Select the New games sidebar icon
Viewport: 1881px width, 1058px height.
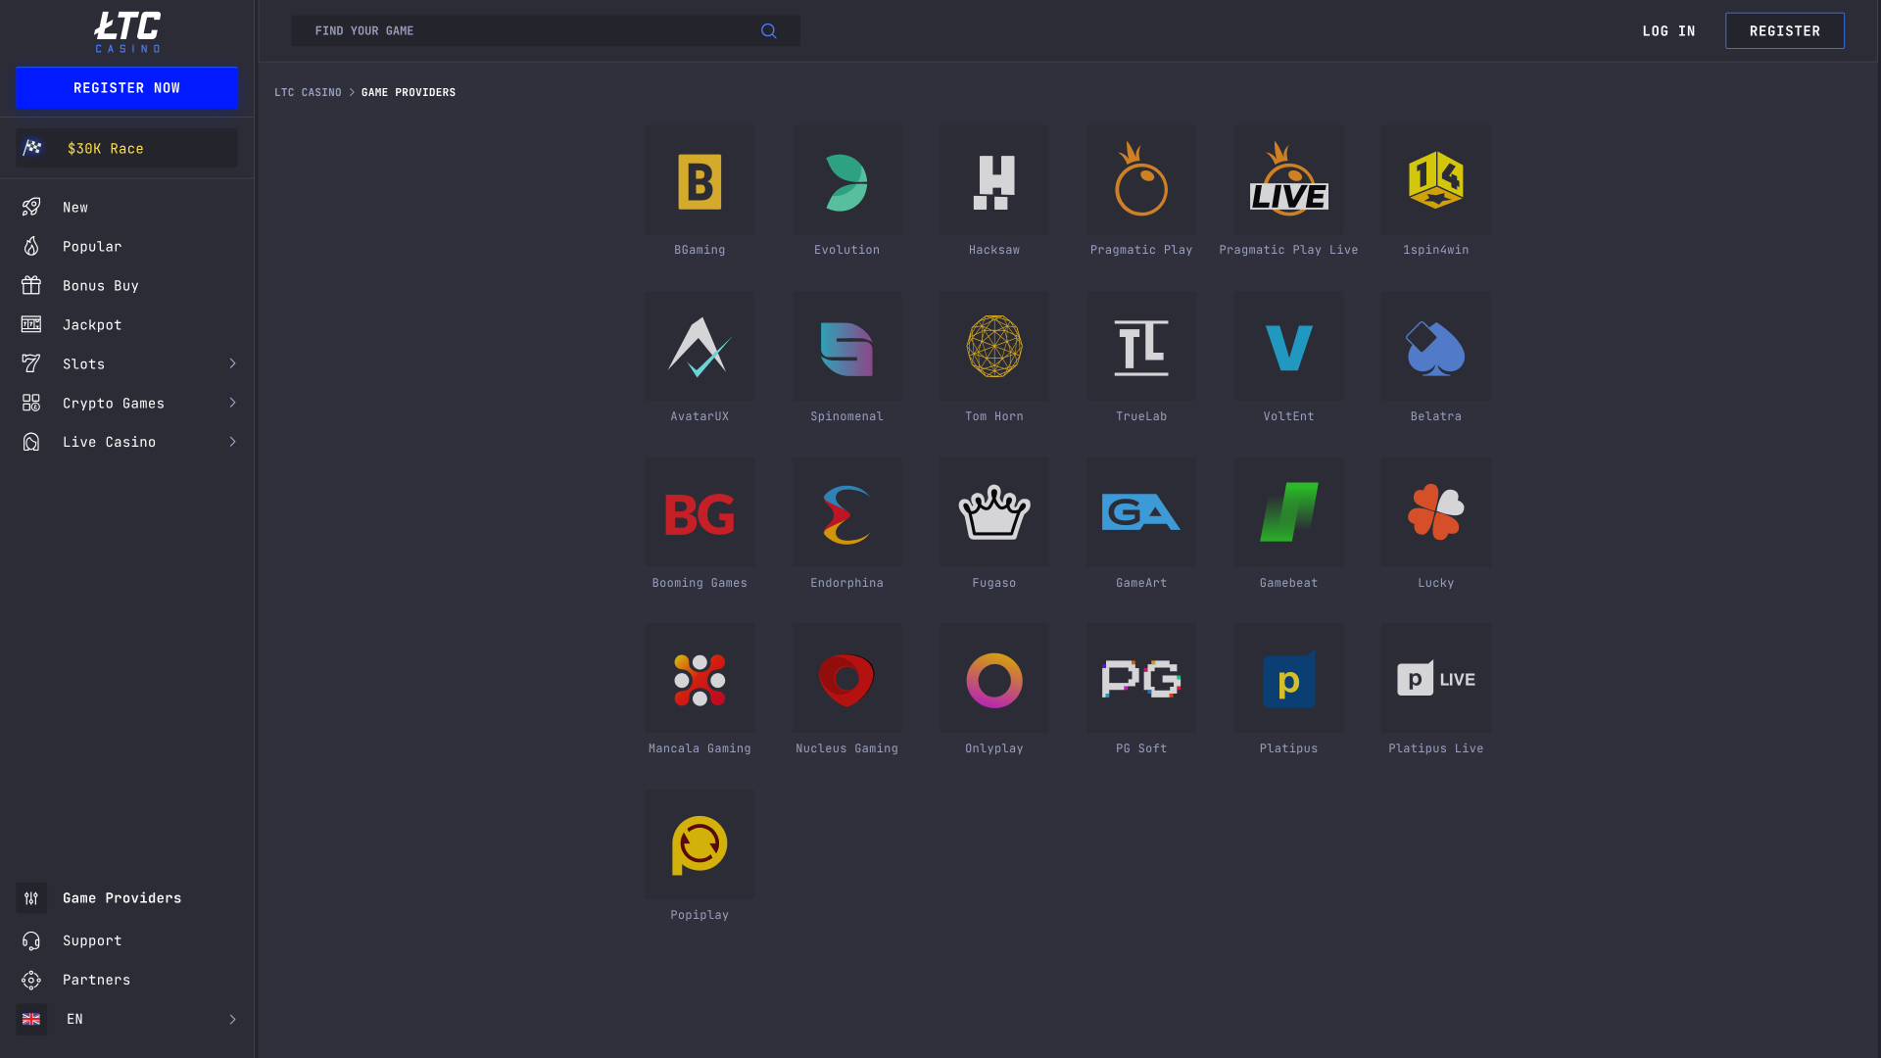click(31, 207)
